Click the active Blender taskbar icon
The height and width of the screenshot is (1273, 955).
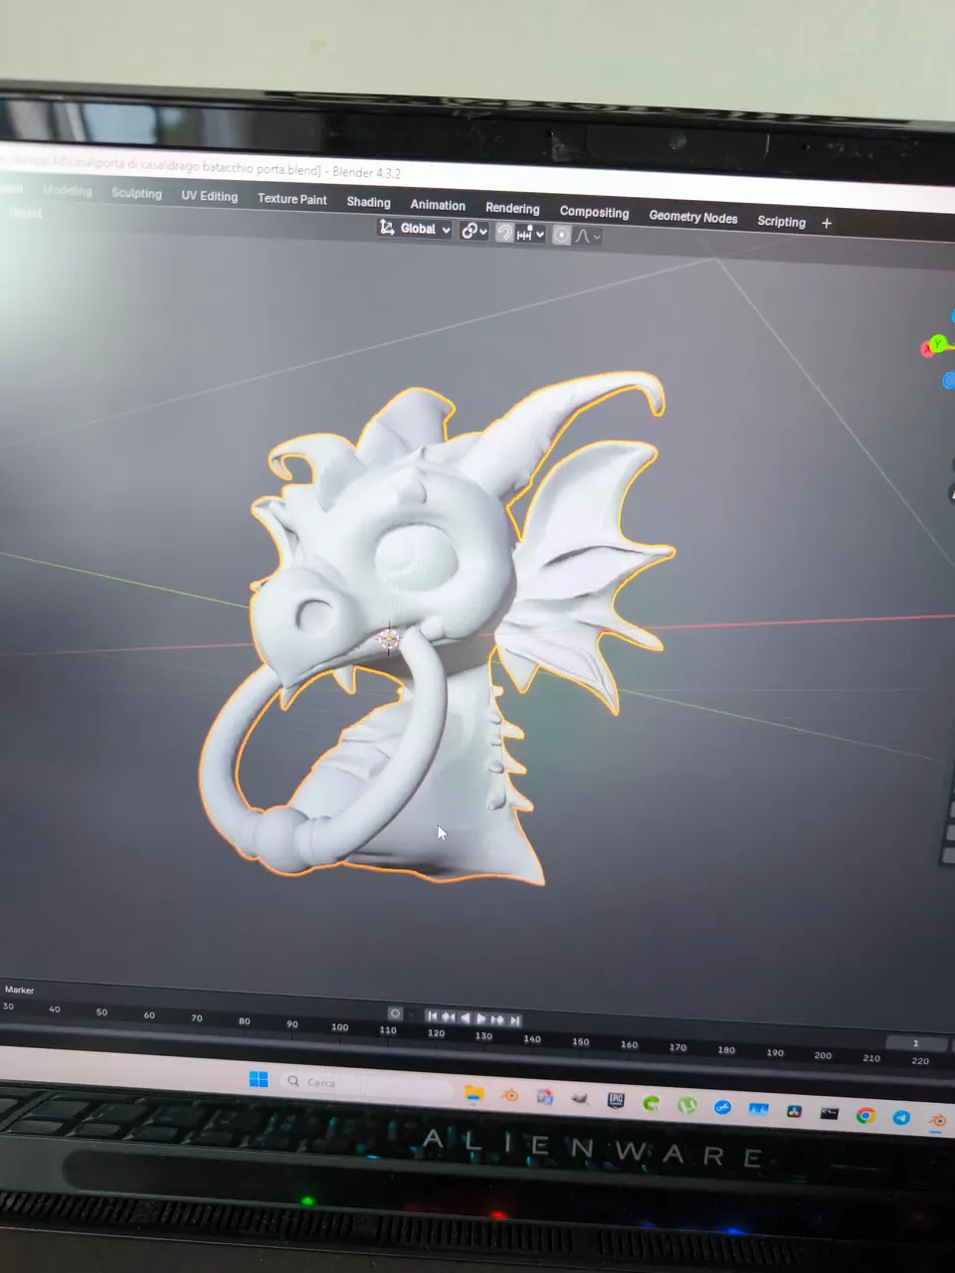937,1121
